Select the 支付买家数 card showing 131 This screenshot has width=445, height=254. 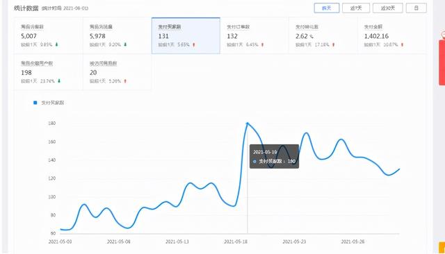pyautogui.click(x=186, y=35)
